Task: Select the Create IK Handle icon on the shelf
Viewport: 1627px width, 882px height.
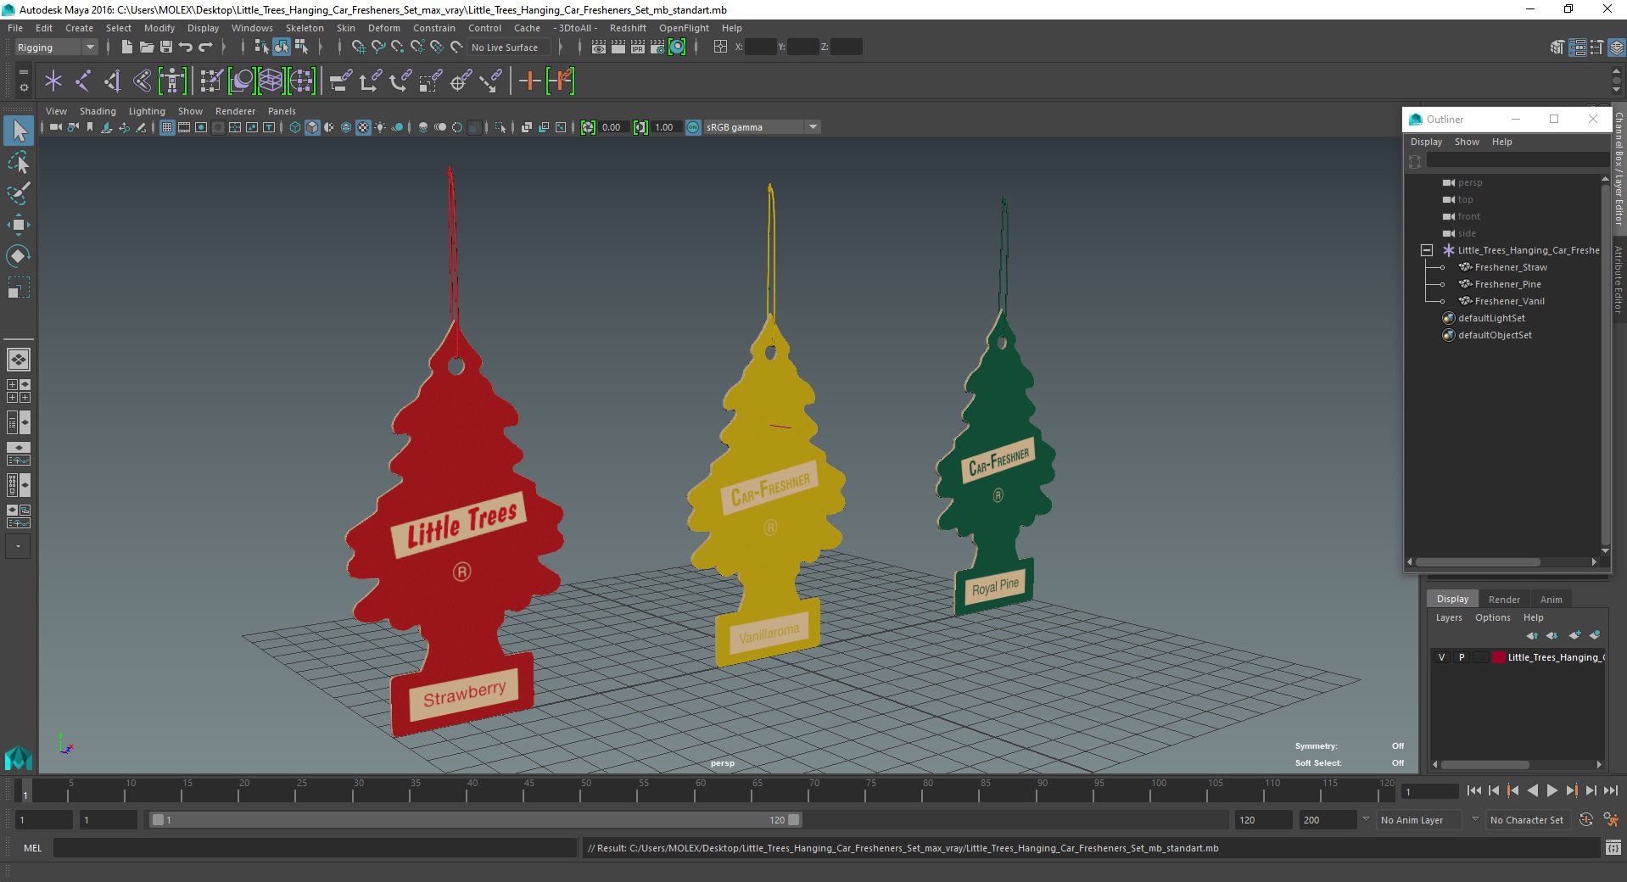Action: tap(143, 81)
